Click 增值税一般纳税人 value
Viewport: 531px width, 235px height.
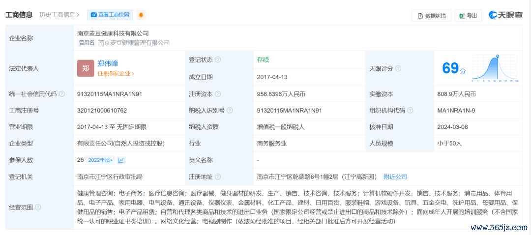pos(281,127)
